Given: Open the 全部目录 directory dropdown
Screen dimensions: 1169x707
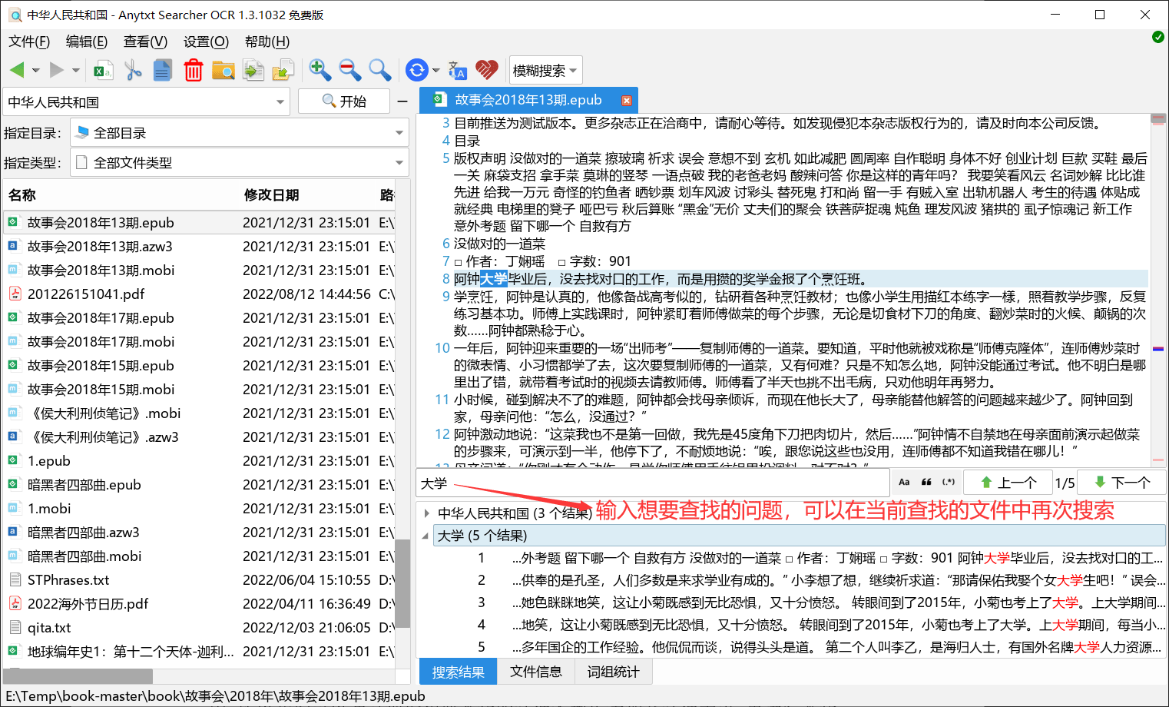Looking at the screenshot, I should [240, 133].
